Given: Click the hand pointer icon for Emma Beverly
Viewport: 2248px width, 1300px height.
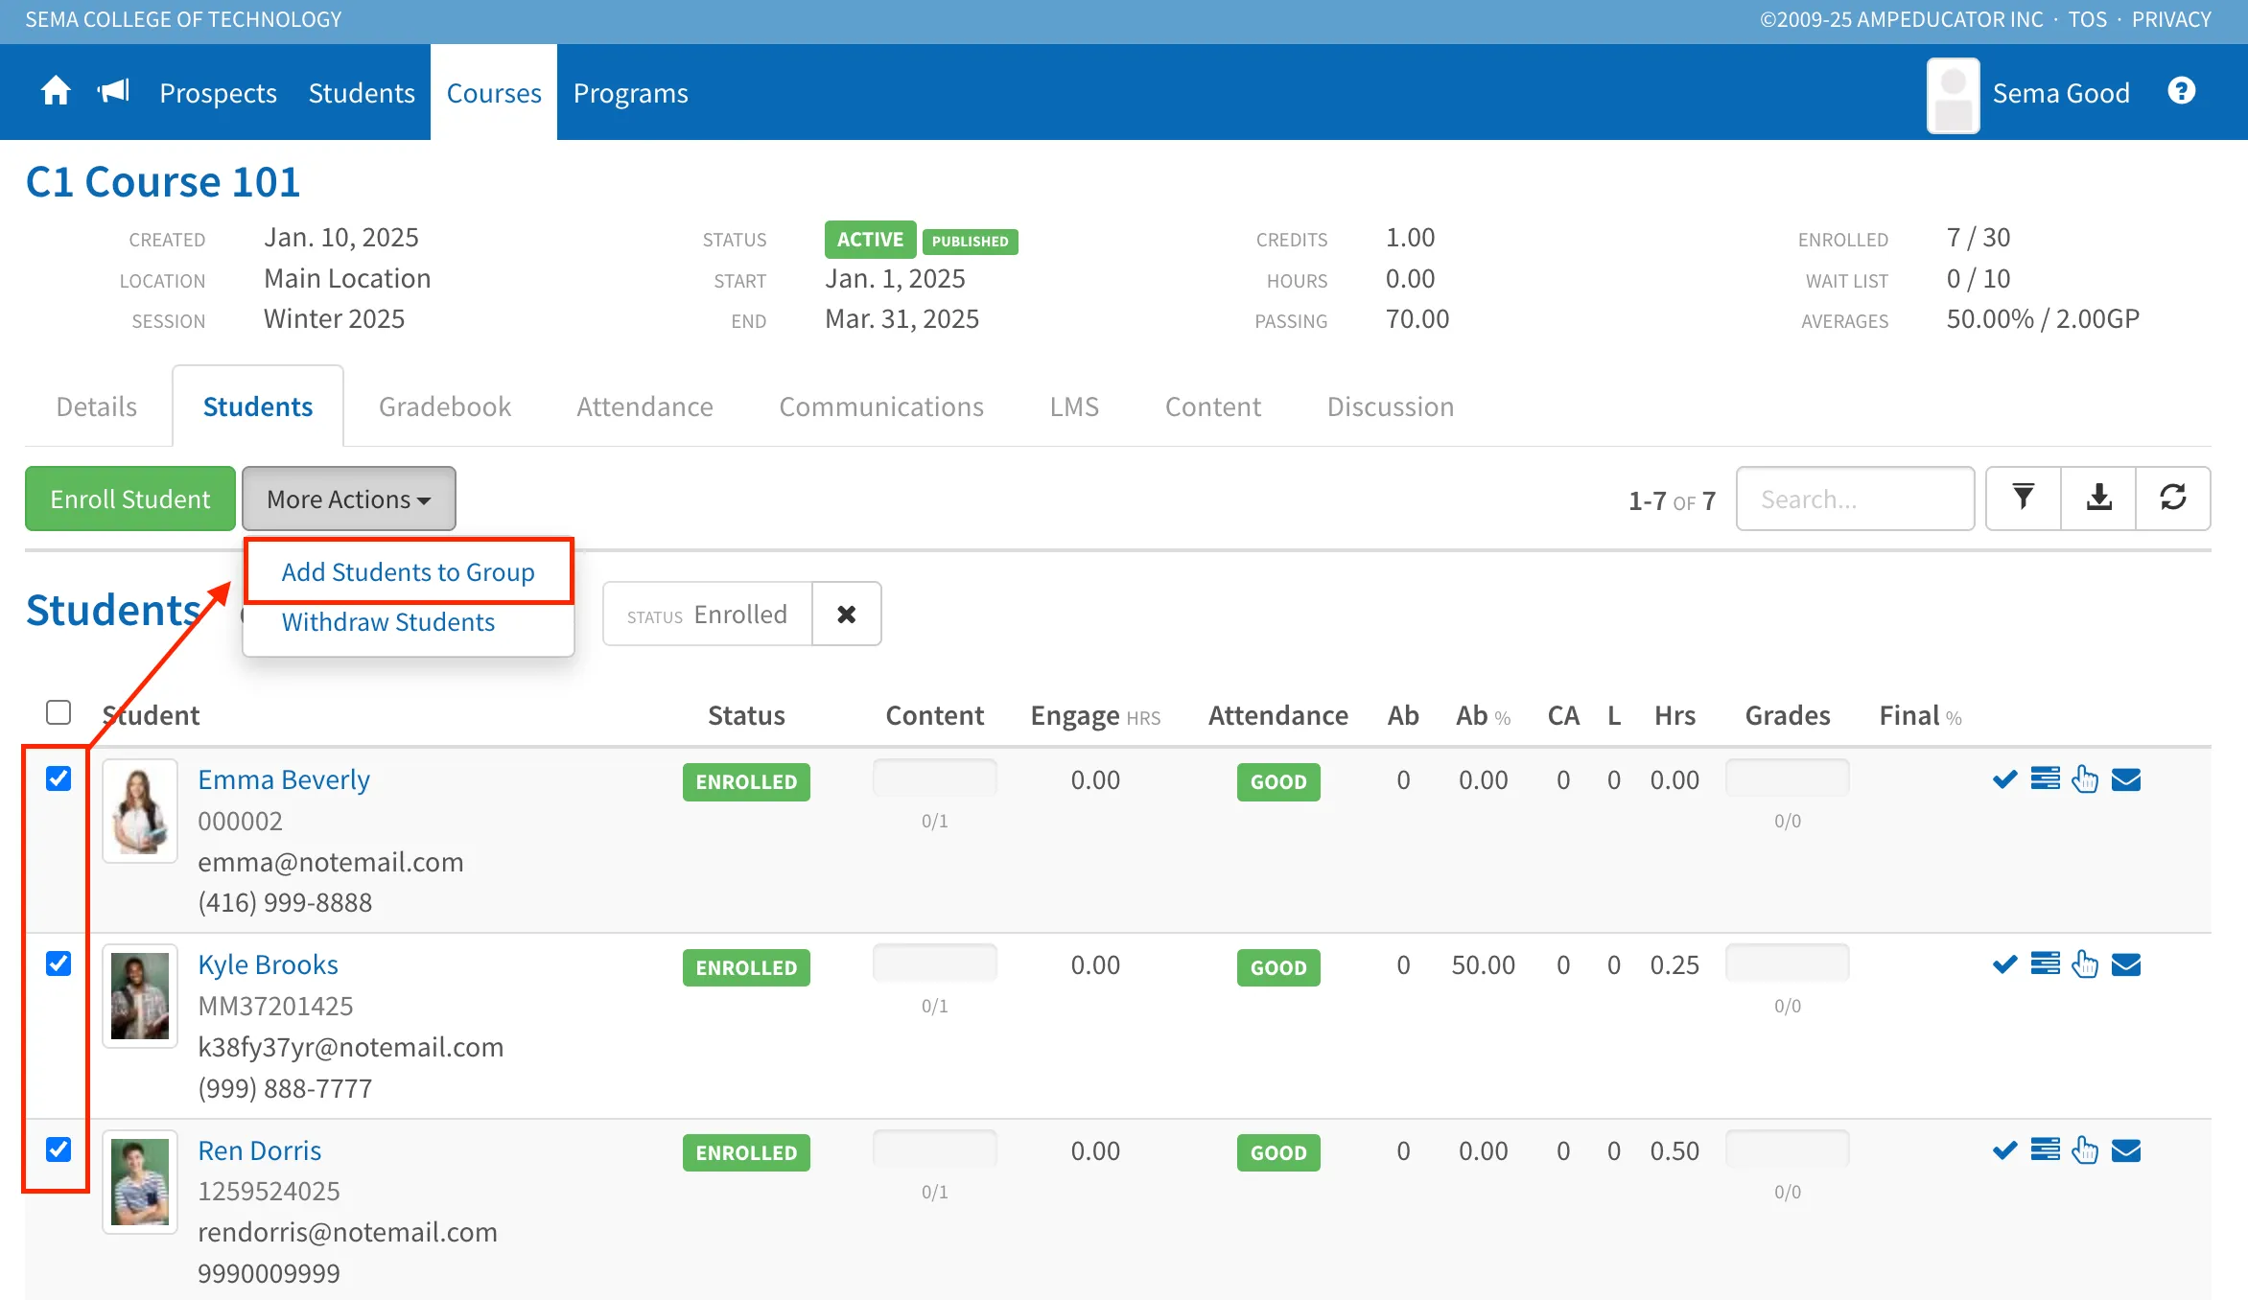Looking at the screenshot, I should tap(2085, 779).
